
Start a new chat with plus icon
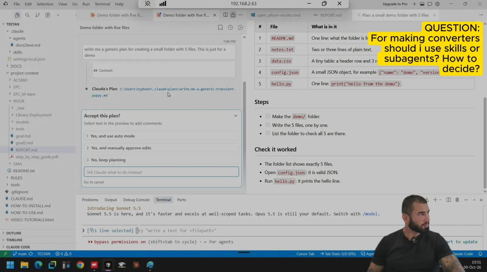(x=240, y=27)
